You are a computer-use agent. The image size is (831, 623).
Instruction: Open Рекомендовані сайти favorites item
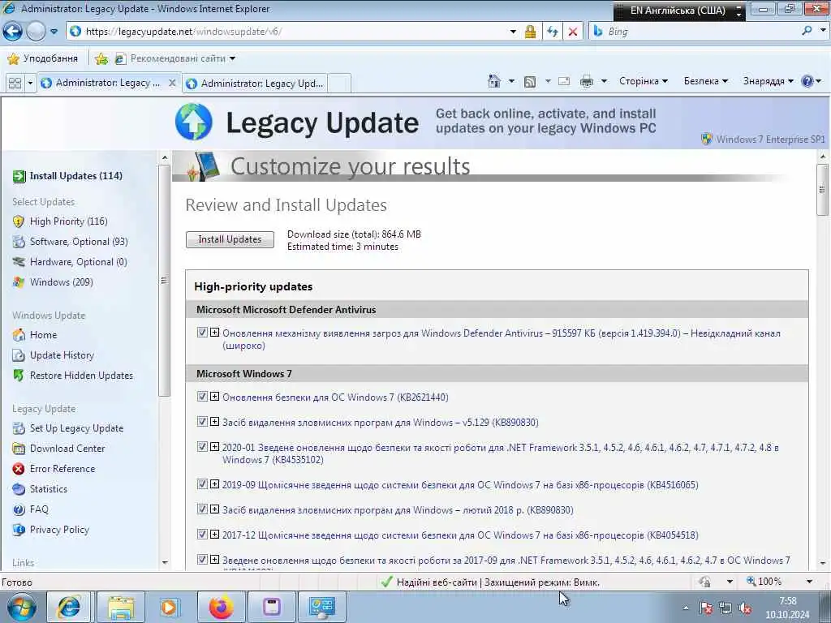175,58
